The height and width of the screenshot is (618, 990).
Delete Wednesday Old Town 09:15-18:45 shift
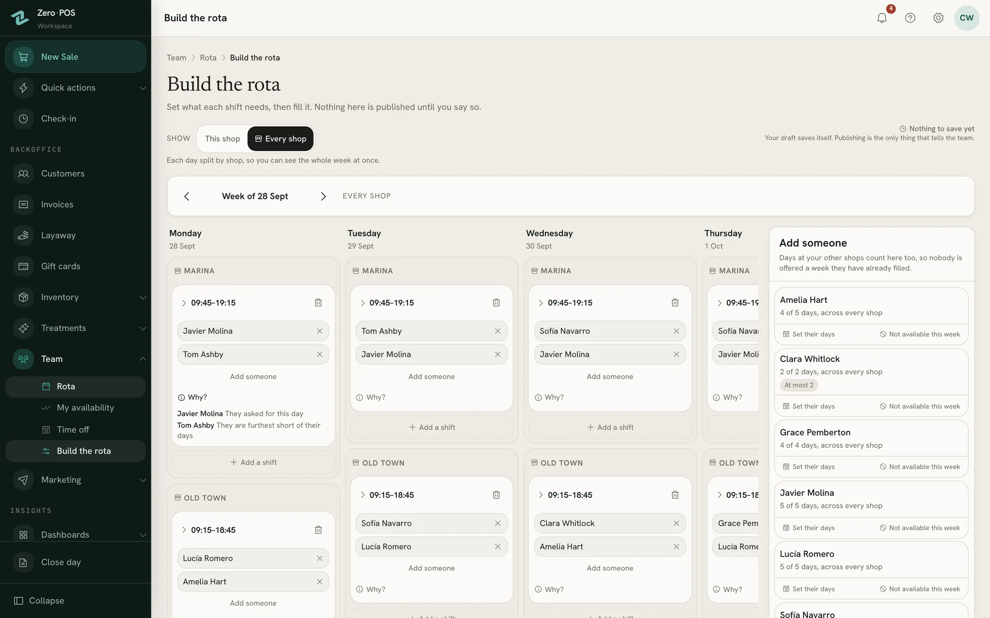pos(675,495)
